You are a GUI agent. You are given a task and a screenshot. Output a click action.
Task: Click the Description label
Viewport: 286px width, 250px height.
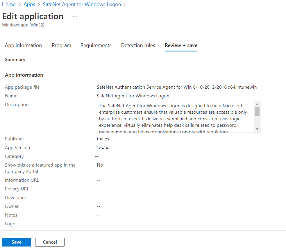pos(17,105)
